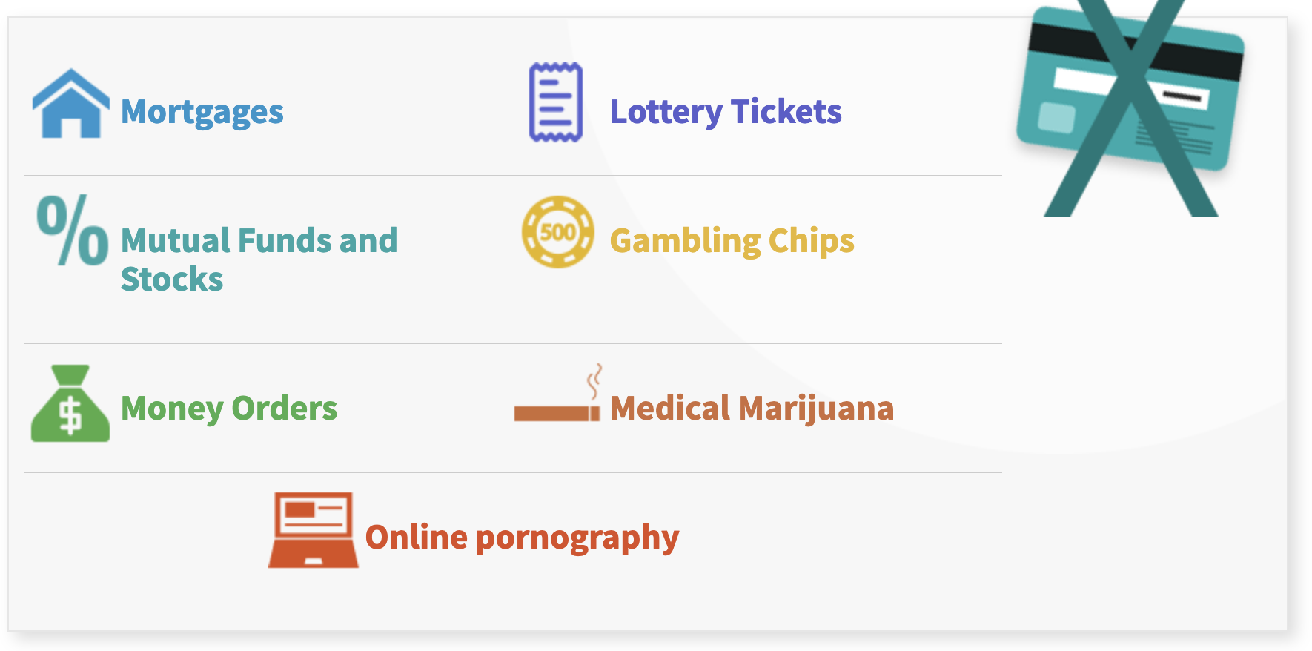Click the smoke wisp above the cigarette
The width and height of the screenshot is (1312, 651).
pos(594,380)
